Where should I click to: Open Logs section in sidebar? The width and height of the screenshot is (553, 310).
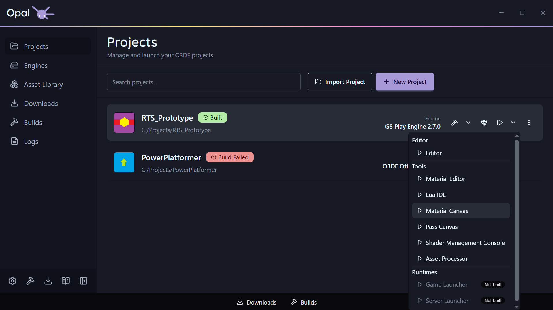[x=48, y=141]
